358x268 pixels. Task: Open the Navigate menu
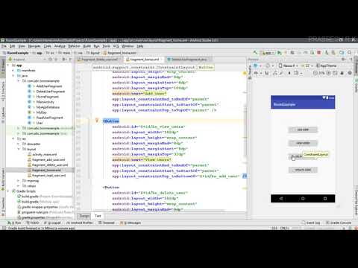[x=34, y=46]
